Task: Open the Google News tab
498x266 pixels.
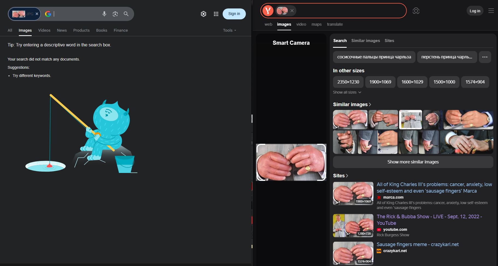Action: [x=62, y=30]
